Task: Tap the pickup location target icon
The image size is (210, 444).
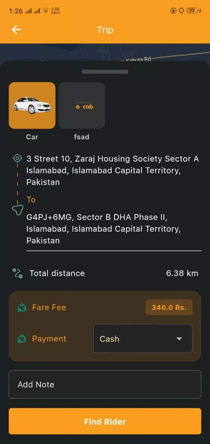Action: click(17, 159)
